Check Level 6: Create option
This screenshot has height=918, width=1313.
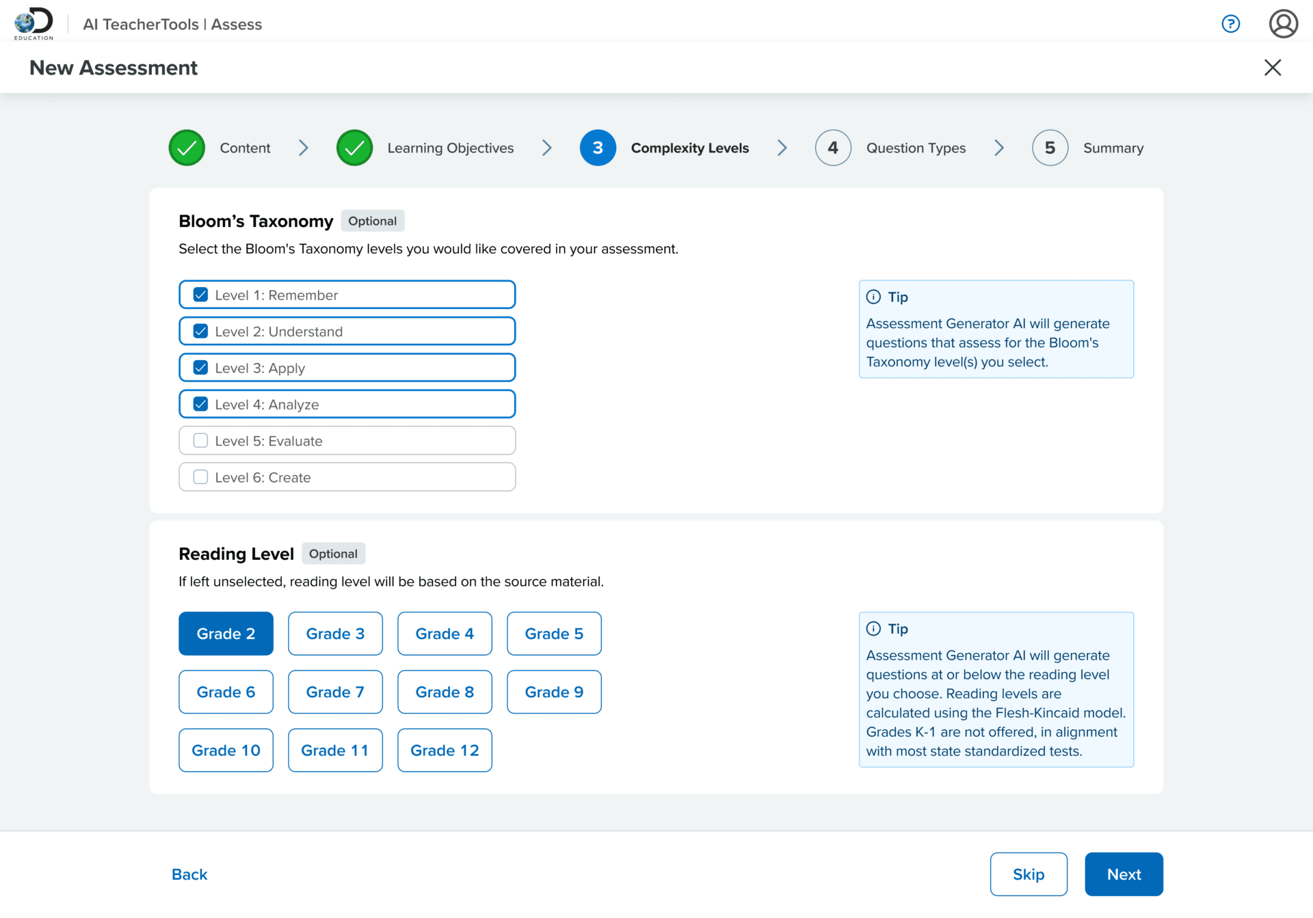(x=200, y=477)
